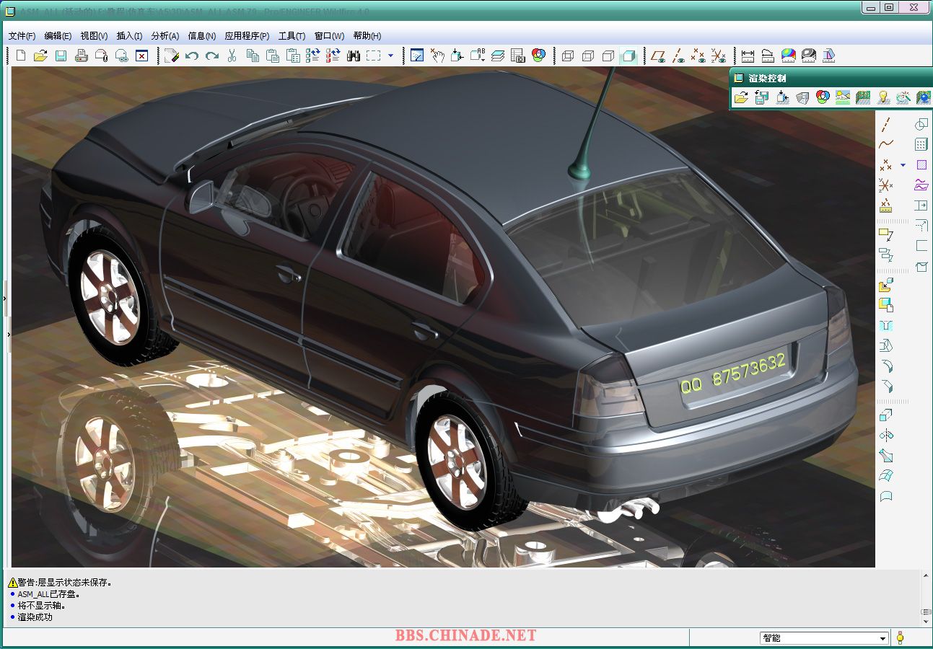The image size is (933, 649).
Task: Switch to no hidden display cube icon
Action: pyautogui.click(x=608, y=56)
